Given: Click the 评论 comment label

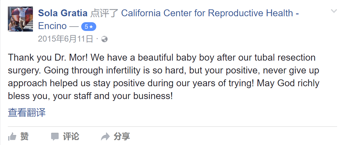Looking at the screenshot, I should click(71, 137).
